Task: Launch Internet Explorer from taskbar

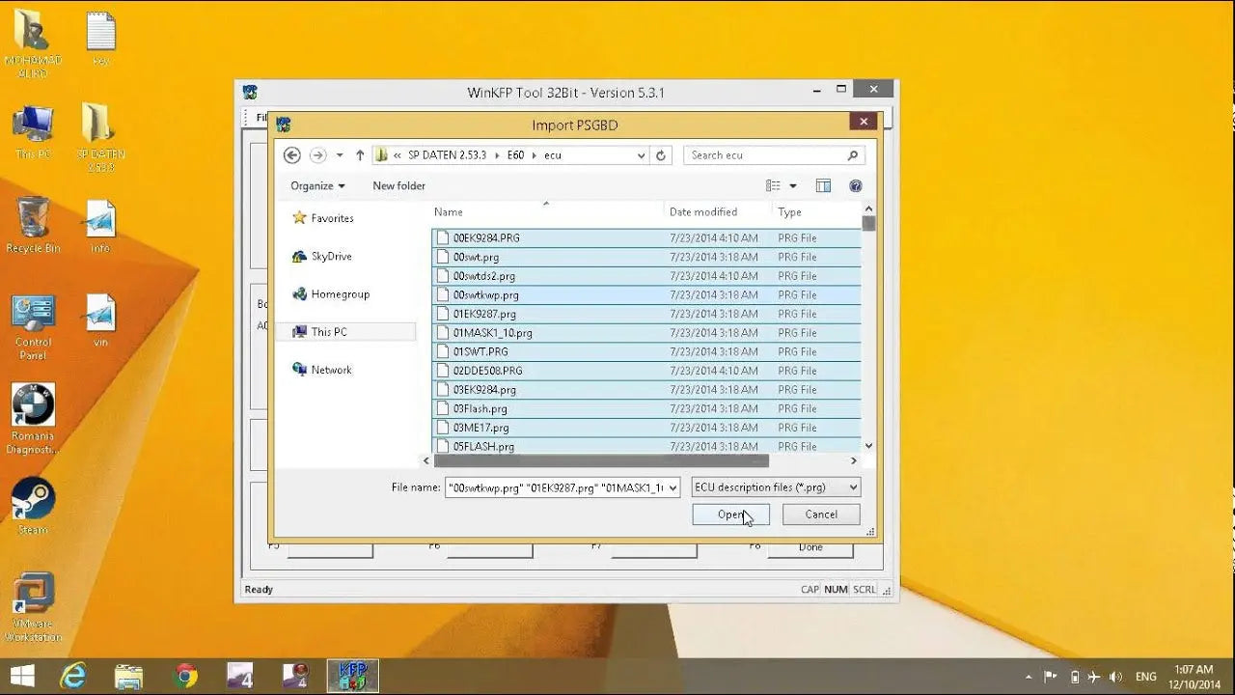Action: pos(73,676)
